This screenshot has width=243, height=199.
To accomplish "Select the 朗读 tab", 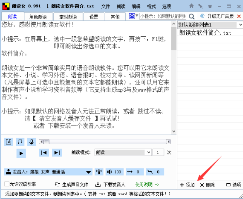I will 12,17.
